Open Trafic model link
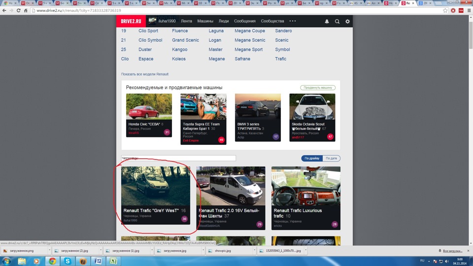 [x=280, y=59]
